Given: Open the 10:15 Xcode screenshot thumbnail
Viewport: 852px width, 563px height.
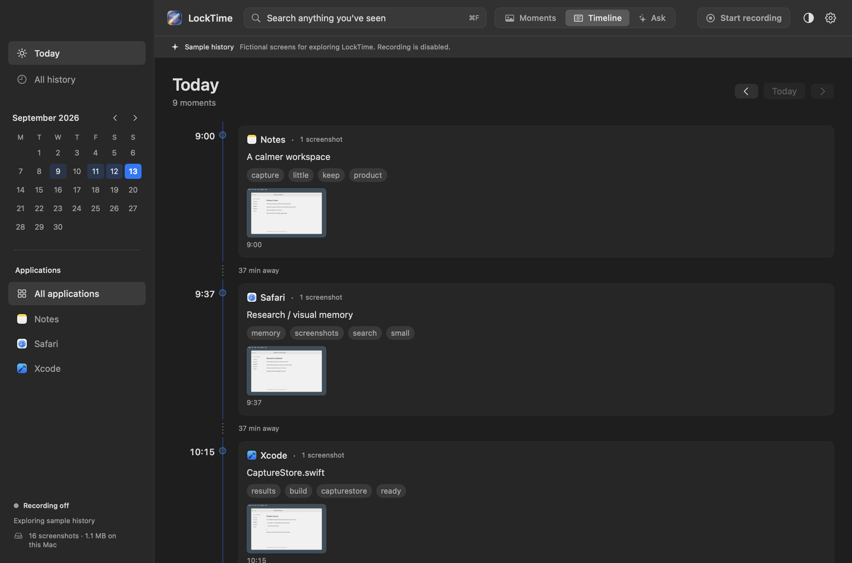Looking at the screenshot, I should click(287, 529).
